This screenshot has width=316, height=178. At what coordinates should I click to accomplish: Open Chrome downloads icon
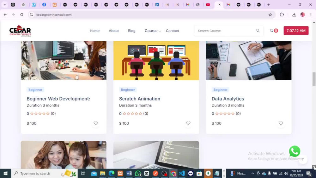294,15
